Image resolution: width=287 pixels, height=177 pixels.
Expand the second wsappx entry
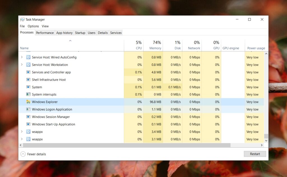tap(22, 139)
